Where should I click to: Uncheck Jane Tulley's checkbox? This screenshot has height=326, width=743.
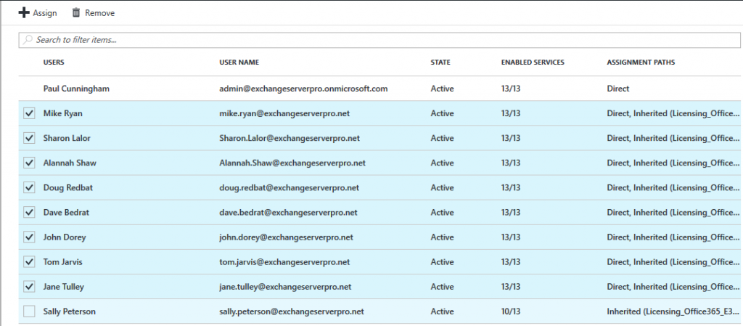point(29,287)
